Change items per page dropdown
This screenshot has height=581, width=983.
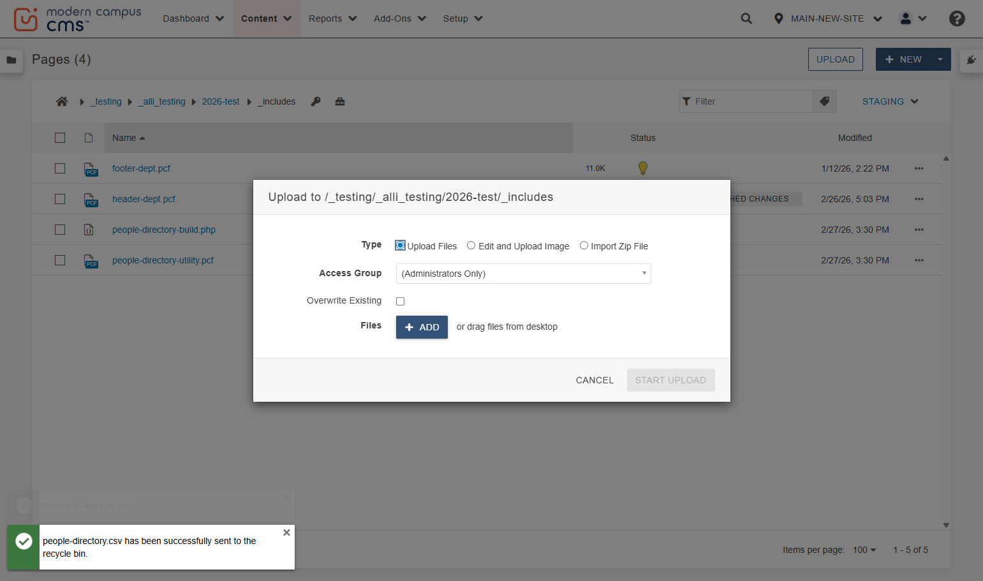coord(864,550)
